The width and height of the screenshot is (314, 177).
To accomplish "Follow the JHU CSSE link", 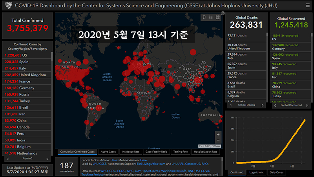I will tap(100, 164).
